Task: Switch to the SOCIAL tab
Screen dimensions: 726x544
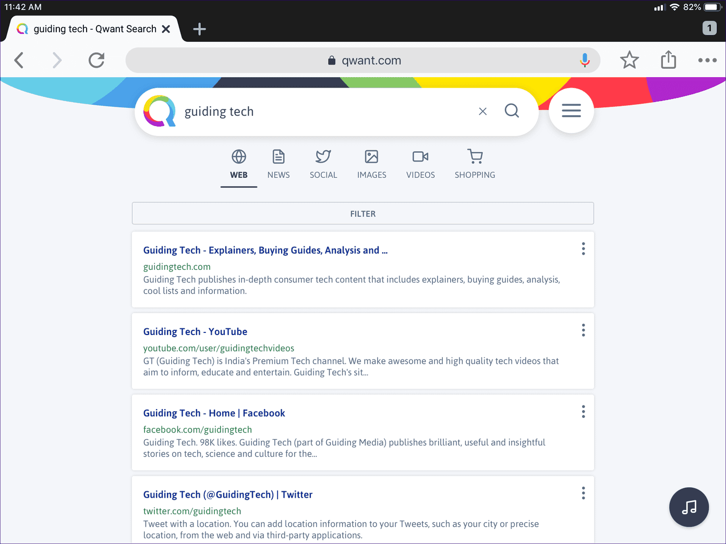Action: [323, 165]
